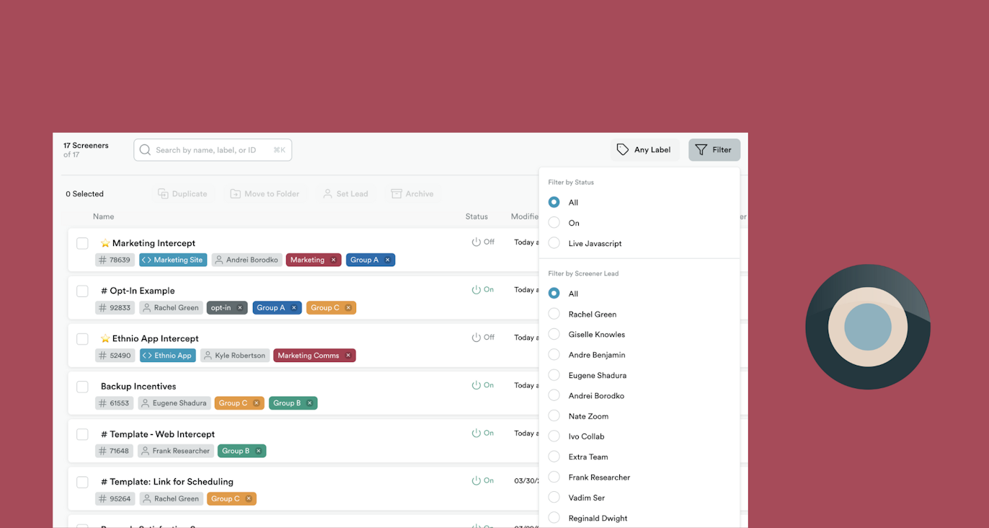The width and height of the screenshot is (989, 528).
Task: Click the power icon beside Opt-In Example
Action: pyautogui.click(x=477, y=289)
